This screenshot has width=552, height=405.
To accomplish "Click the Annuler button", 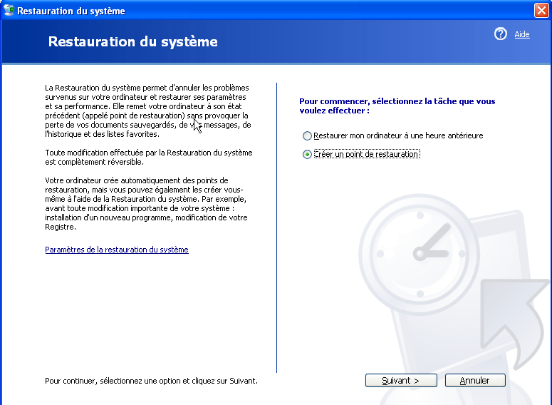I will [475, 381].
